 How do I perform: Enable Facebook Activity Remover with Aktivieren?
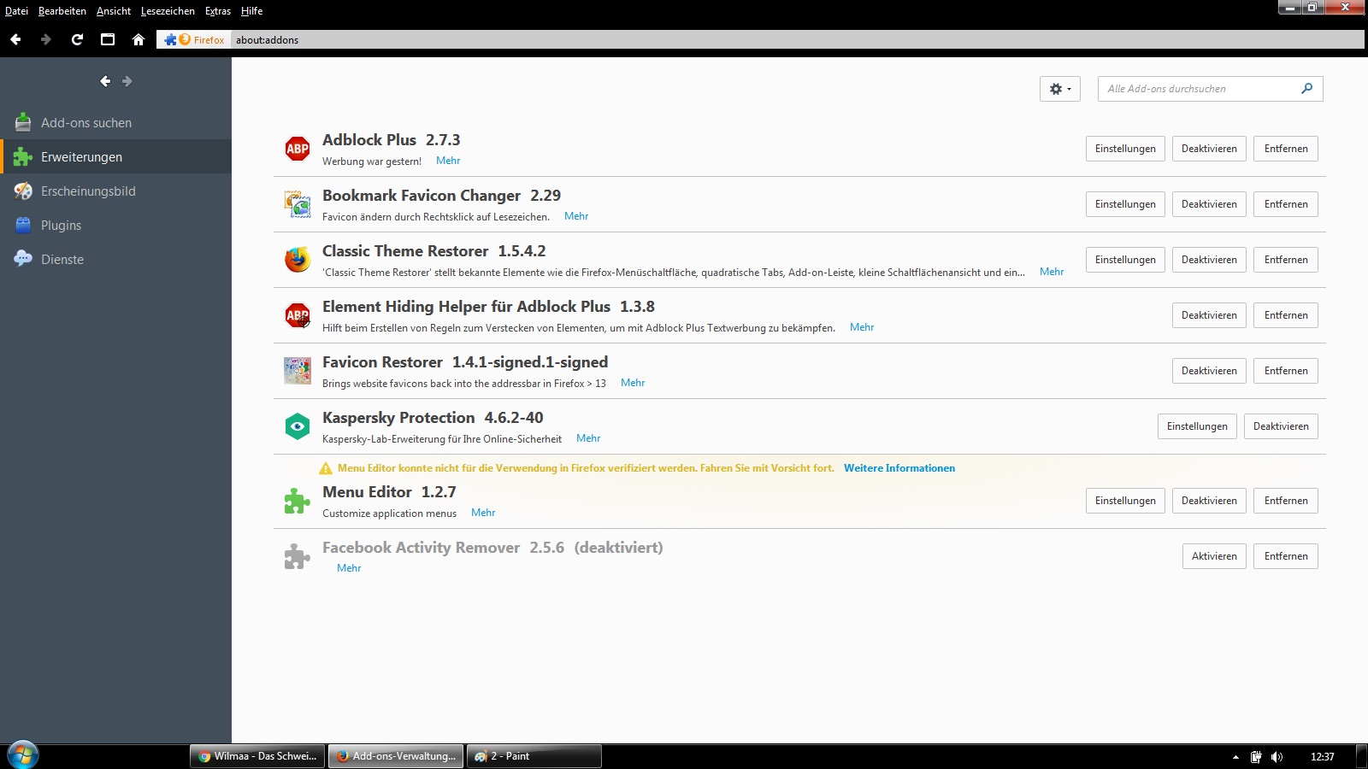[x=1214, y=556]
